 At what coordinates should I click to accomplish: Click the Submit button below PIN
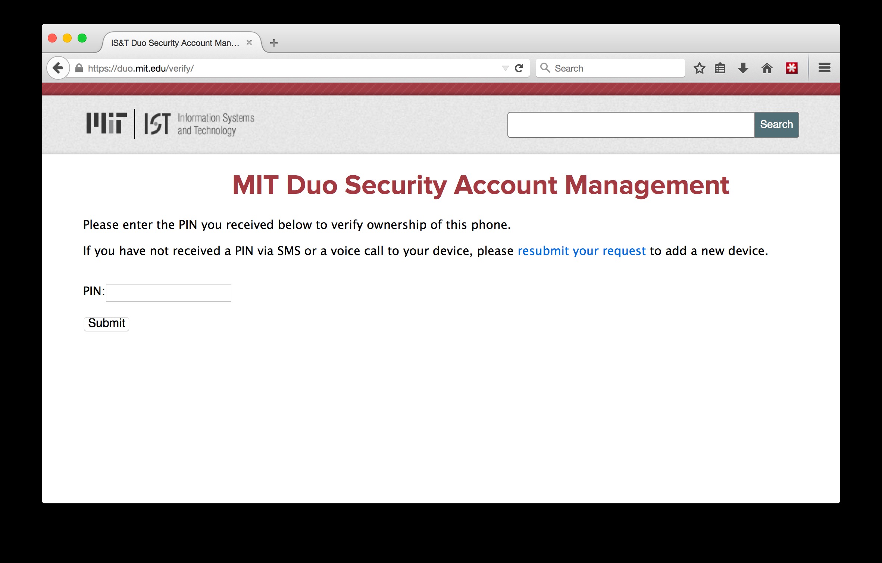[106, 323]
